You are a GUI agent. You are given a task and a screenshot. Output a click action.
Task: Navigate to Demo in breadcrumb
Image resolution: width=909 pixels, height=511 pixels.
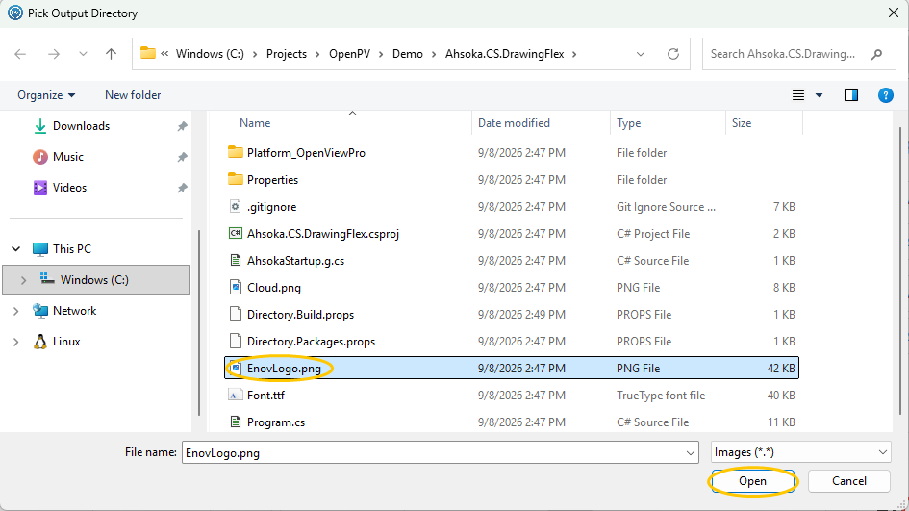coord(408,54)
